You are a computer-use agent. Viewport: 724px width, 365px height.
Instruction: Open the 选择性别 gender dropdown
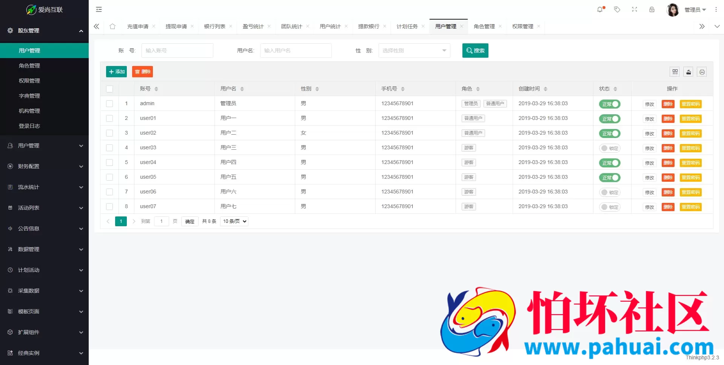(x=414, y=50)
